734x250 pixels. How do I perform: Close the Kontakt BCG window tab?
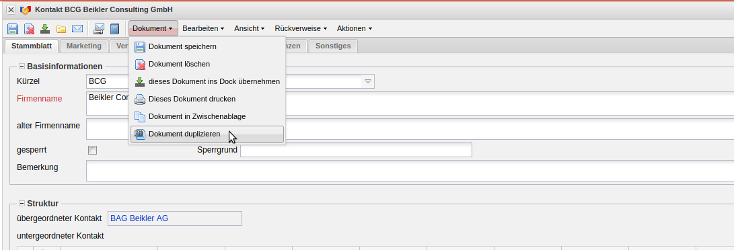11,9
